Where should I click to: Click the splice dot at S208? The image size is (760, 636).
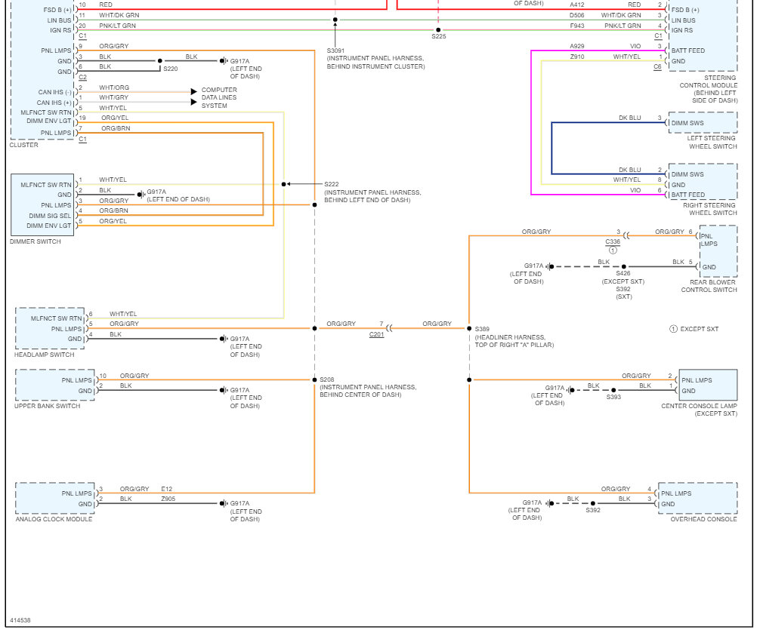314,380
